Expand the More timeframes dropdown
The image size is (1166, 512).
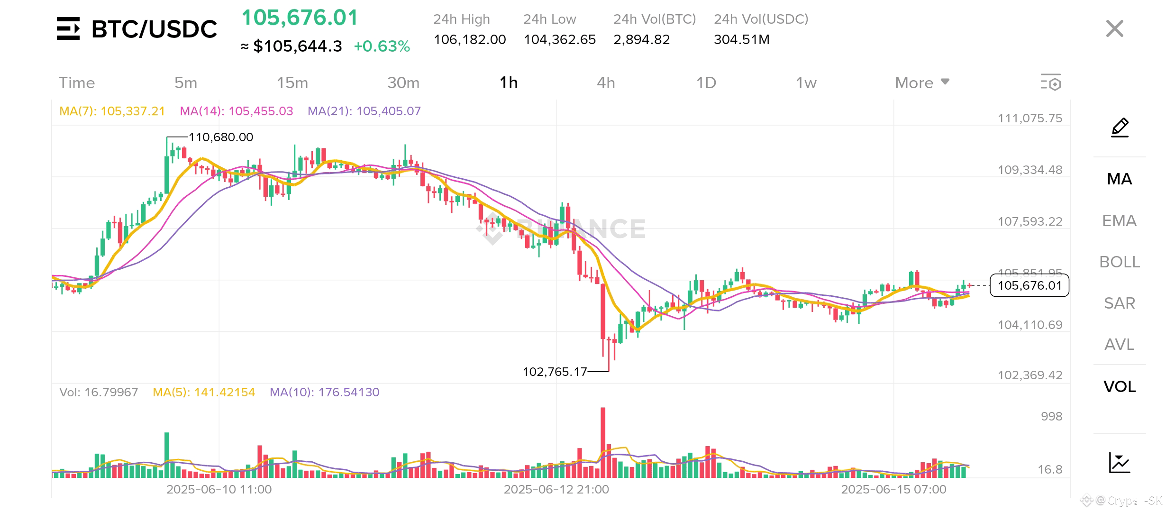(x=922, y=82)
